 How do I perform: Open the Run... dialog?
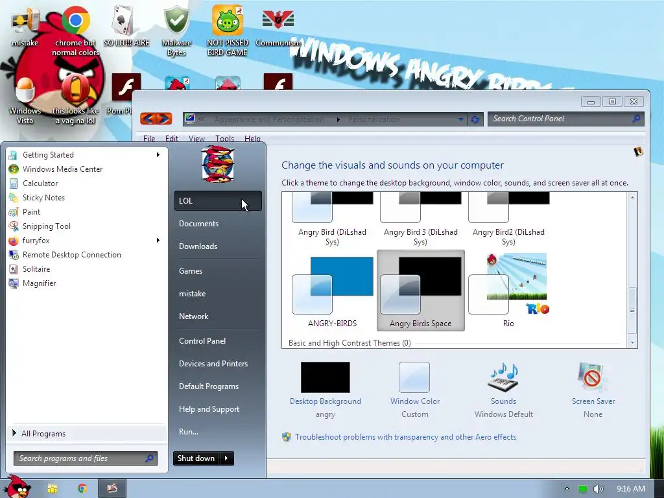[218, 432]
